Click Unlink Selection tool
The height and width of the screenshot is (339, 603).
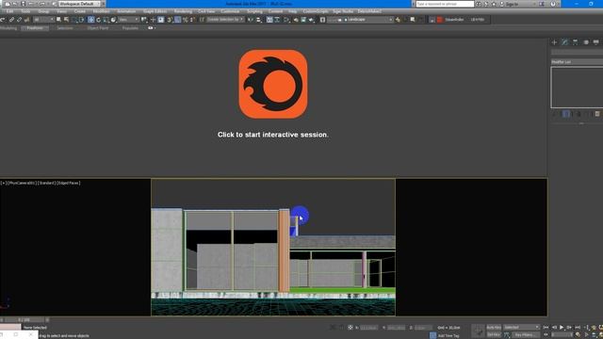click(x=19, y=19)
